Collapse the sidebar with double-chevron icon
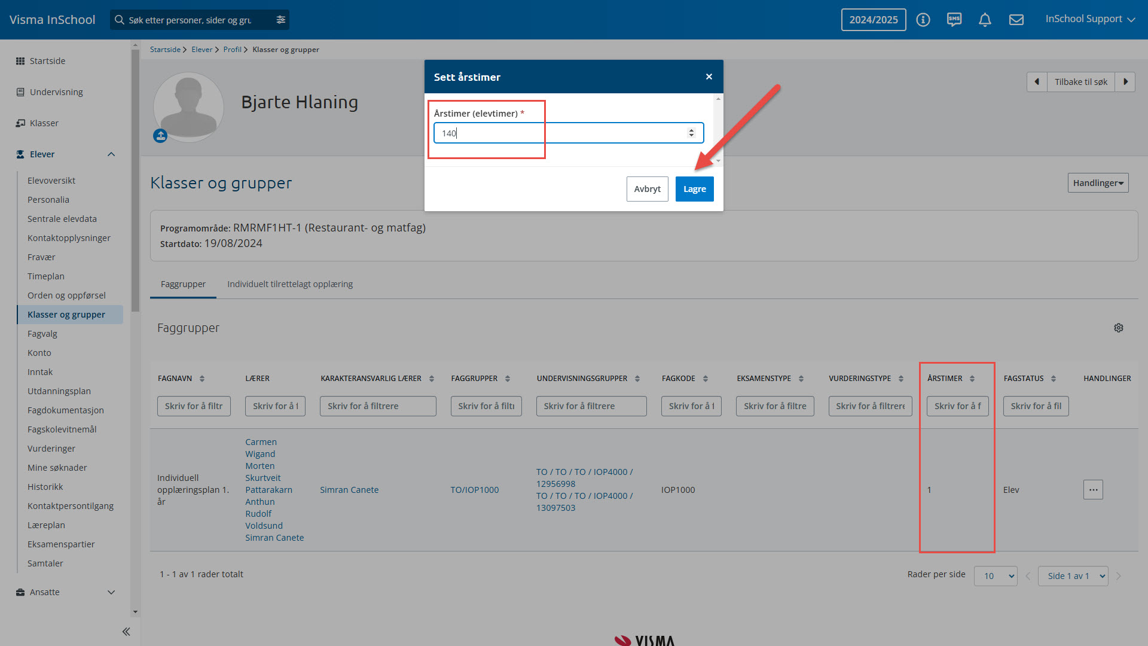Screen dimensions: 1148x646 [126, 632]
